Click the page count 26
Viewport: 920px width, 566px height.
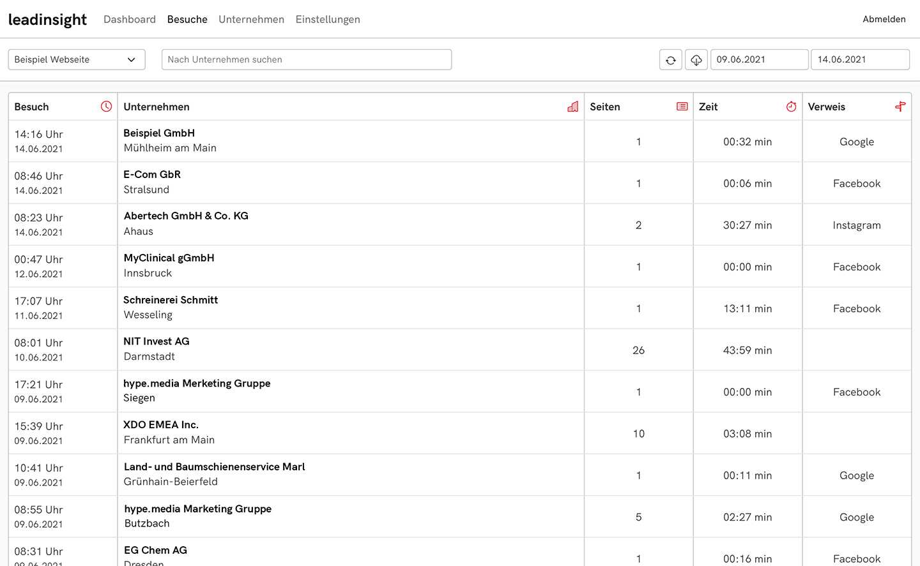tap(638, 350)
